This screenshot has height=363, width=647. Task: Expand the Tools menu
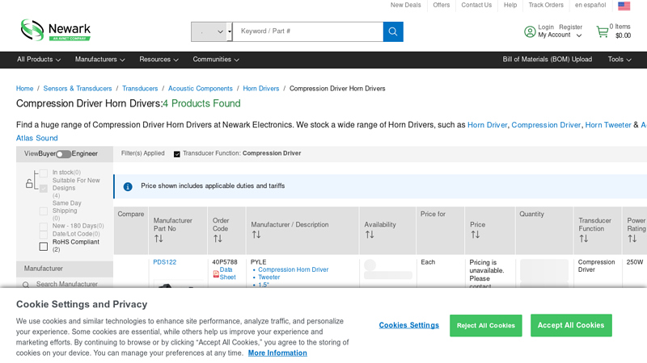[620, 59]
